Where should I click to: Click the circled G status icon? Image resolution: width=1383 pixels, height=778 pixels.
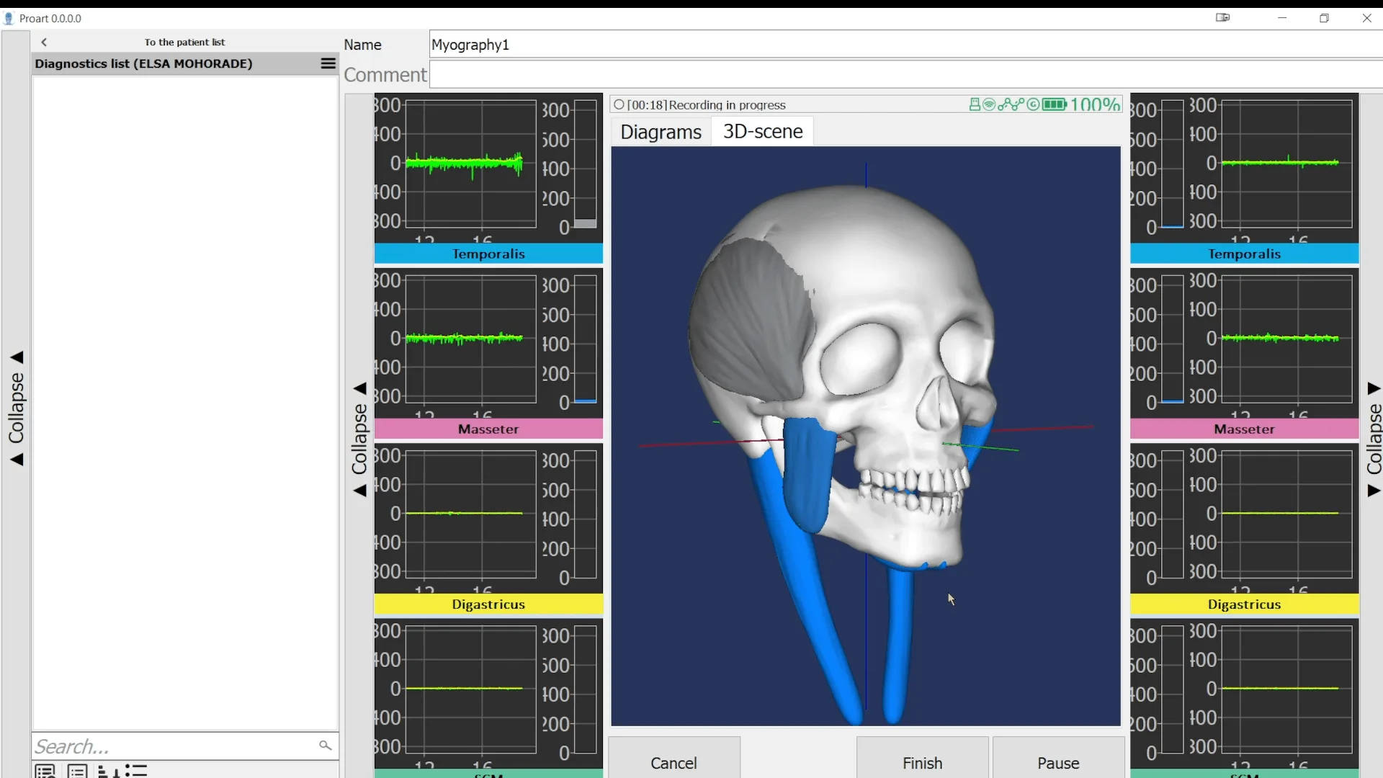coord(1033,104)
